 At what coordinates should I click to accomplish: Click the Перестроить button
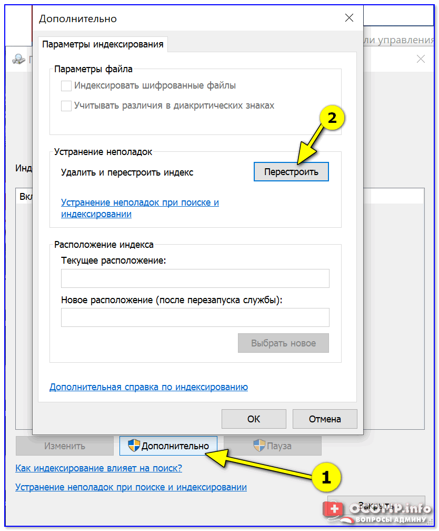coord(291,172)
